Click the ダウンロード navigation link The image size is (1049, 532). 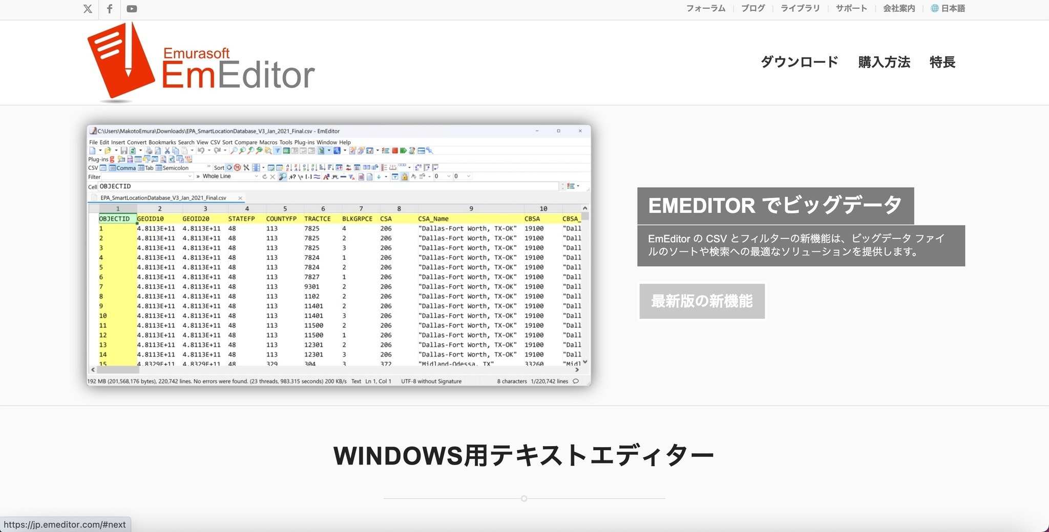pyautogui.click(x=799, y=62)
